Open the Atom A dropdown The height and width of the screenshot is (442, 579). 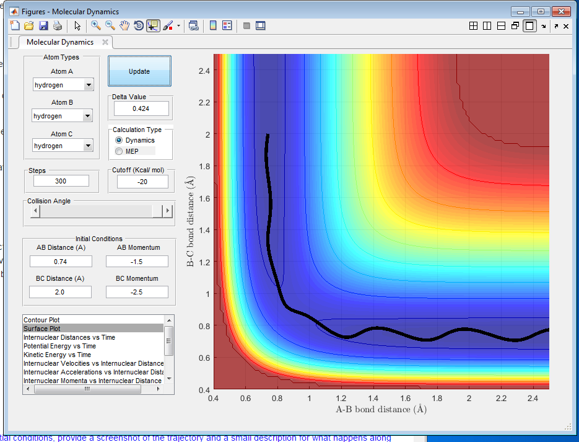pyautogui.click(x=89, y=85)
